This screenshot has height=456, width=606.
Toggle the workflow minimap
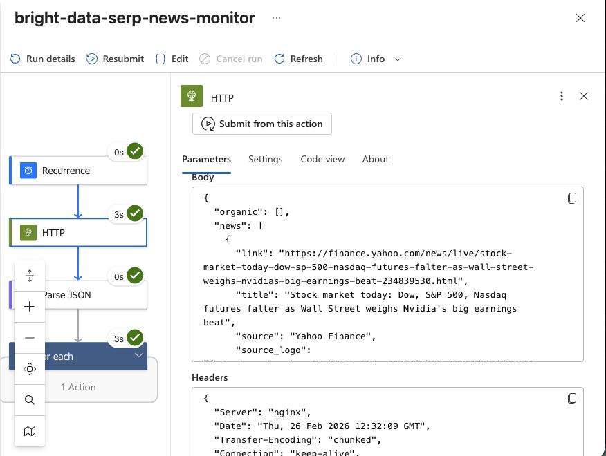click(30, 431)
